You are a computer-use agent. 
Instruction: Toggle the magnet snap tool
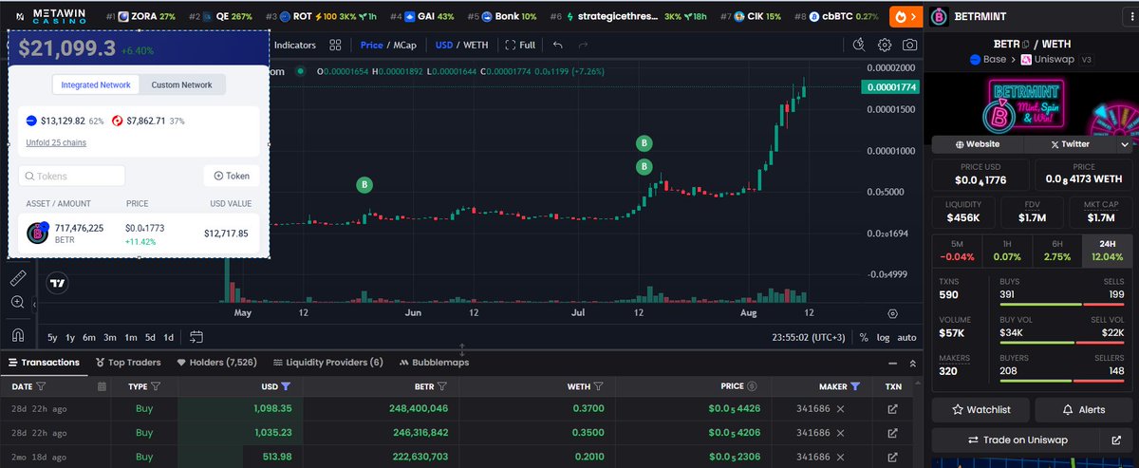click(17, 335)
